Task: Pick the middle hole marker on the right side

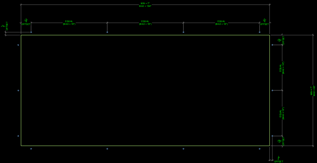Action: tap(272, 90)
